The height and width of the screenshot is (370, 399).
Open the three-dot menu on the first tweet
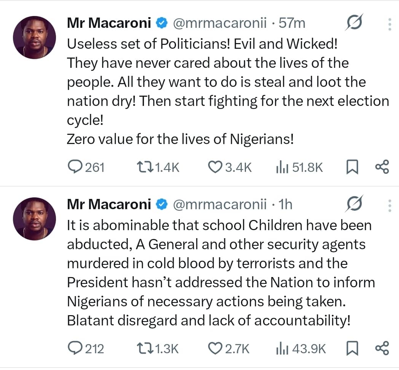[389, 24]
